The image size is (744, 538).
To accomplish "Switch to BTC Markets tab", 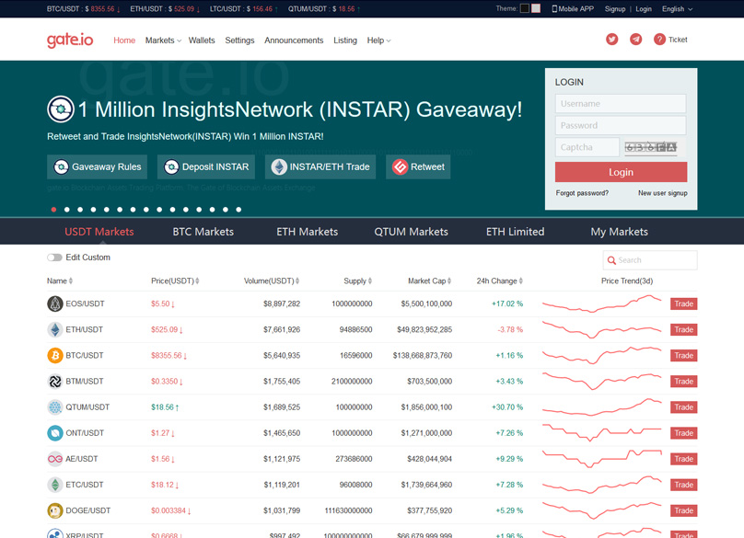I will (203, 232).
